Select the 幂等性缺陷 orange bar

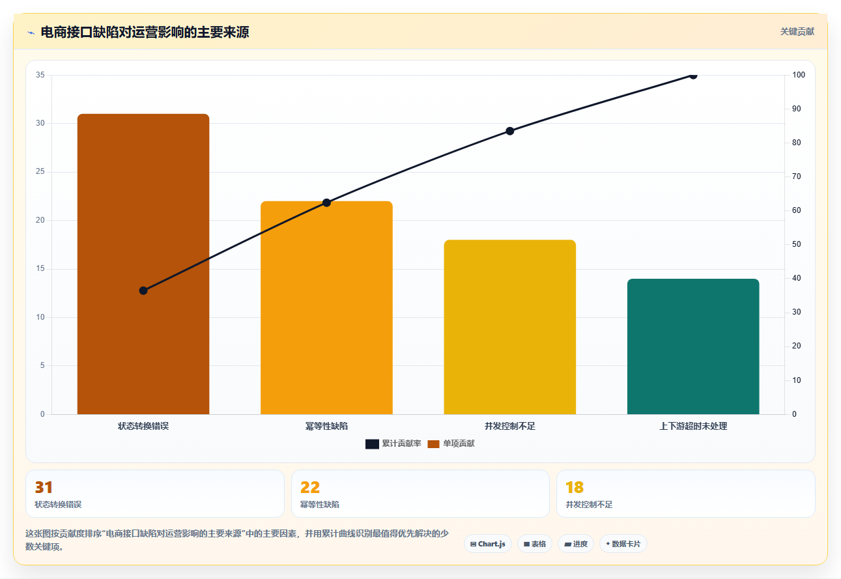(x=326, y=307)
